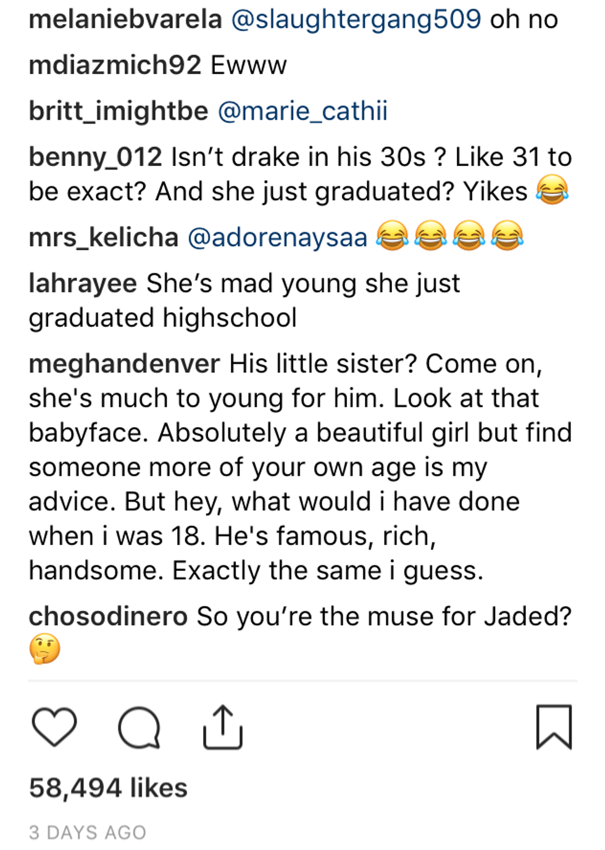This screenshot has height=850, width=605.
Task: Go to mrs_kelicha's profile
Action: point(104,237)
